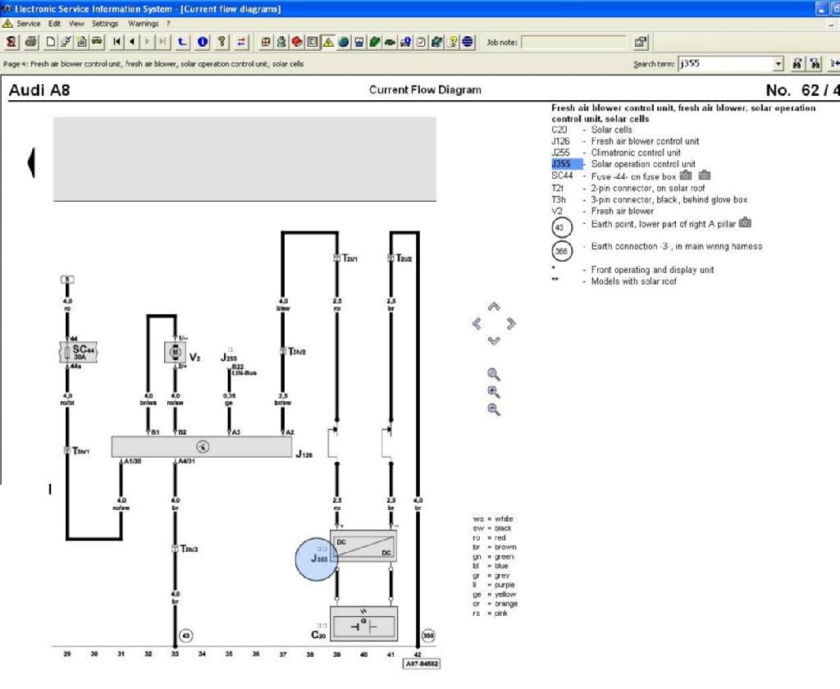
Task: Click the printer icon in the toolbar
Action: (x=32, y=42)
